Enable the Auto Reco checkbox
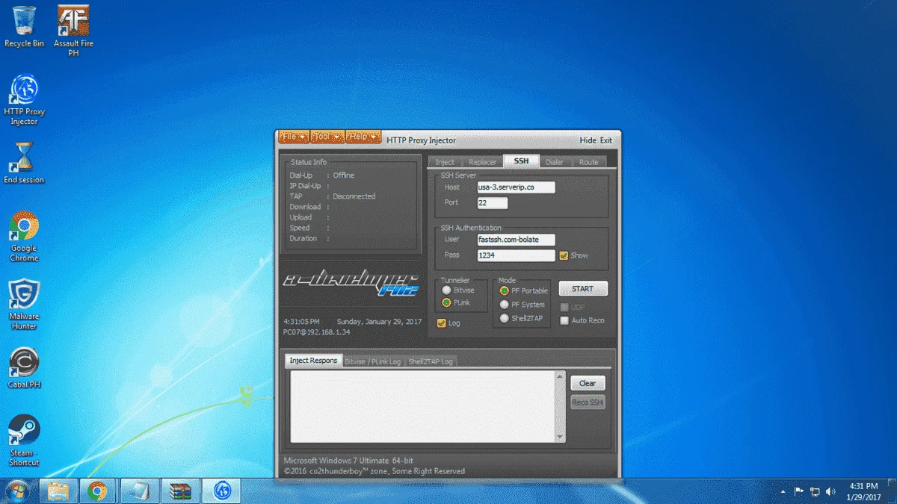The height and width of the screenshot is (504, 897). coord(564,320)
